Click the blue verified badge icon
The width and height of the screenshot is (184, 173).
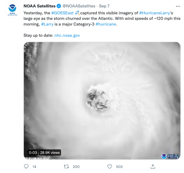pyautogui.click(x=59, y=6)
